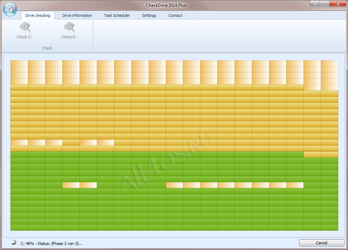This screenshot has height=250, width=348.
Task: Click the Check E: drive icon
Action: [69, 27]
